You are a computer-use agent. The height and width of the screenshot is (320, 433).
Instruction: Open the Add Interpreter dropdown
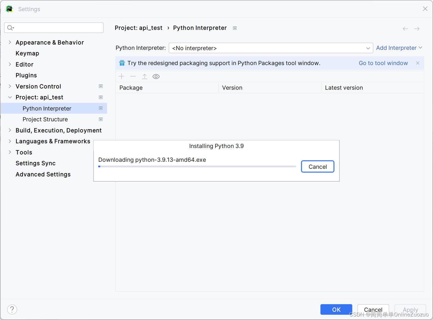pyautogui.click(x=399, y=48)
